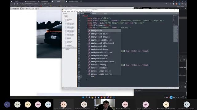Close the active Sublime Text file tab
This screenshot has width=197, height=110.
pos(90,13)
